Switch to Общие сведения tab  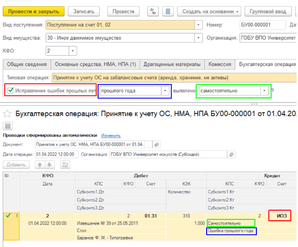pos(27,64)
